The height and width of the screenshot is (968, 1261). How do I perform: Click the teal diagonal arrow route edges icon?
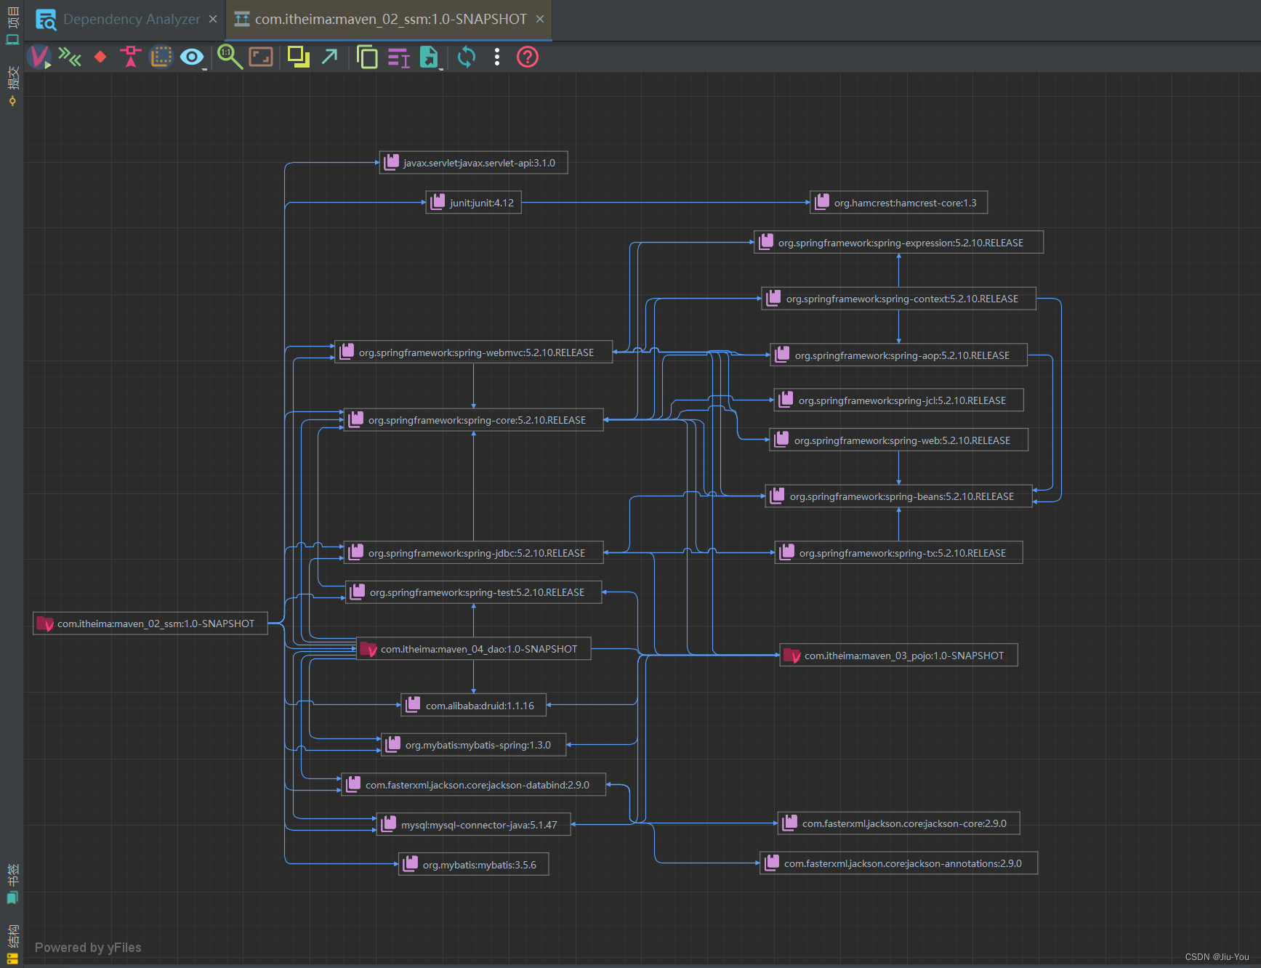point(329,57)
